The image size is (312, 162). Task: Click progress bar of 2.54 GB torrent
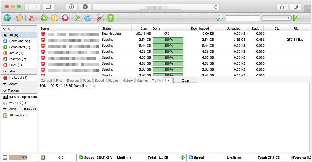[168, 40]
